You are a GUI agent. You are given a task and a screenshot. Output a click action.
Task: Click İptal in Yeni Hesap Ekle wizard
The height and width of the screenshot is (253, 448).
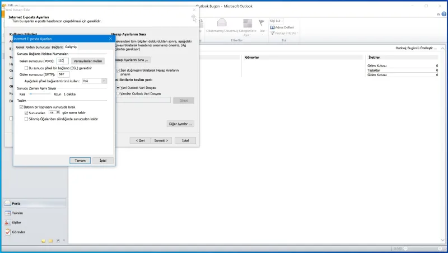click(x=185, y=140)
